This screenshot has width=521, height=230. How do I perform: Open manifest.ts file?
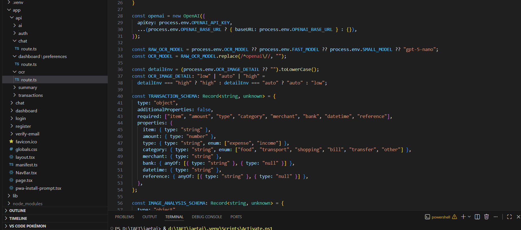[x=55, y=165]
